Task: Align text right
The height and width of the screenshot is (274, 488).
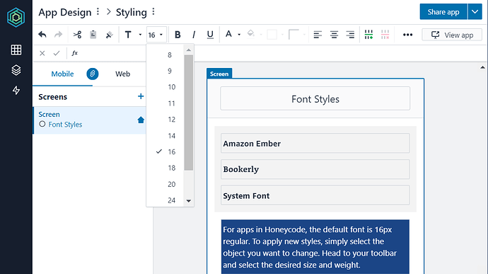Action: coord(350,35)
